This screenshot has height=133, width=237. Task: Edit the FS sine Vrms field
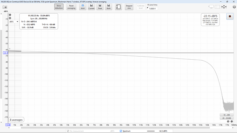[153, 9]
